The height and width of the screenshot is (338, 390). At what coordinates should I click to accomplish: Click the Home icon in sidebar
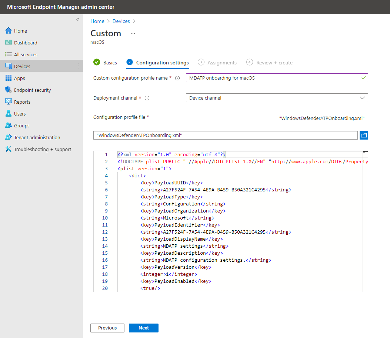(9, 31)
